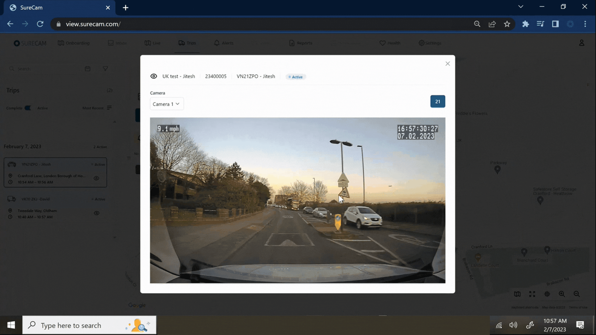Check the Inbox
The height and width of the screenshot is (335, 596).
(117, 43)
